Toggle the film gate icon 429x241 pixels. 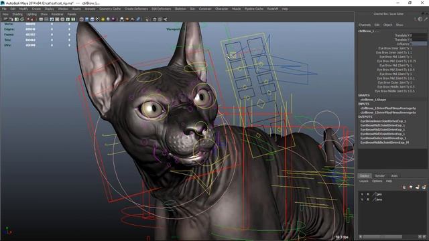[46, 19]
